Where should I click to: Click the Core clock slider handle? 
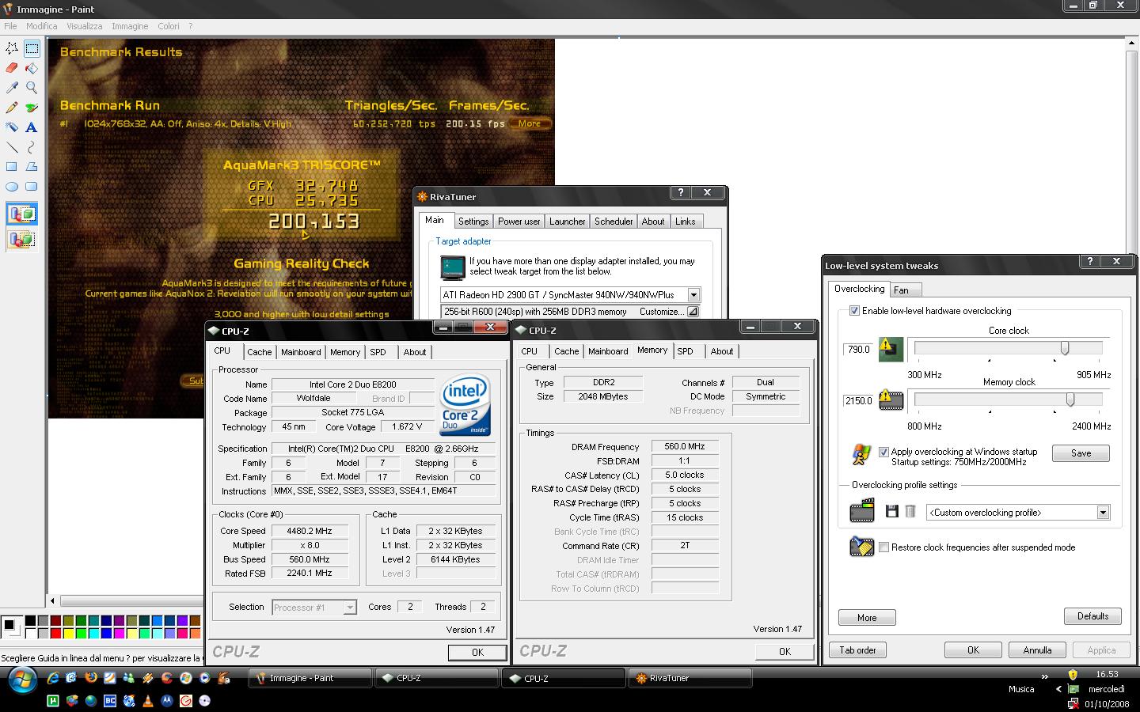tap(1065, 348)
